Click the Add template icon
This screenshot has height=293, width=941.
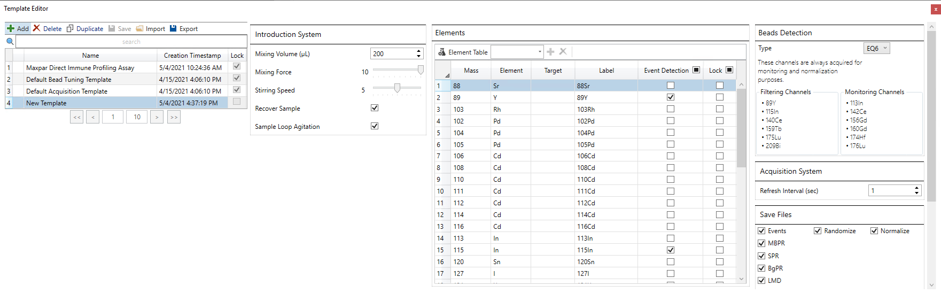[11, 28]
